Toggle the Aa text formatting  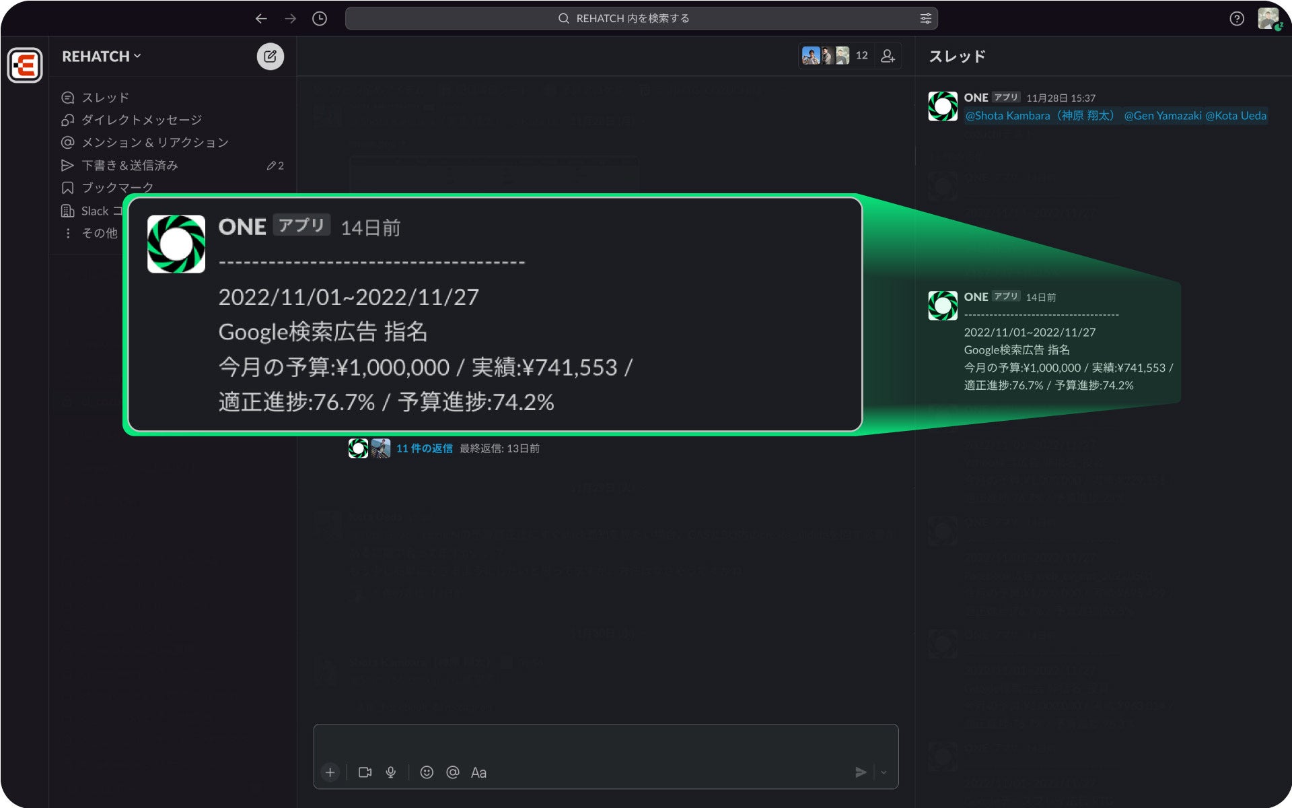[478, 772]
